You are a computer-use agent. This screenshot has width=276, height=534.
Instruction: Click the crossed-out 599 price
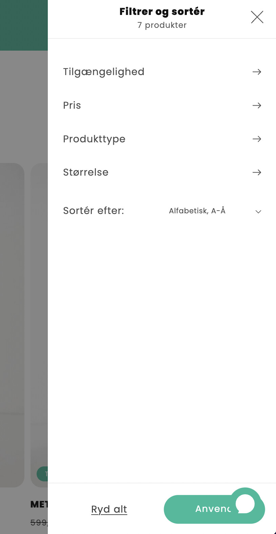tap(39, 522)
